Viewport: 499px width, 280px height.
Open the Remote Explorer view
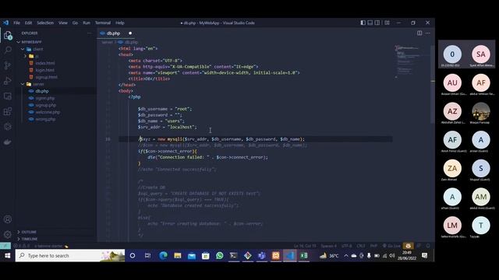click(8, 96)
